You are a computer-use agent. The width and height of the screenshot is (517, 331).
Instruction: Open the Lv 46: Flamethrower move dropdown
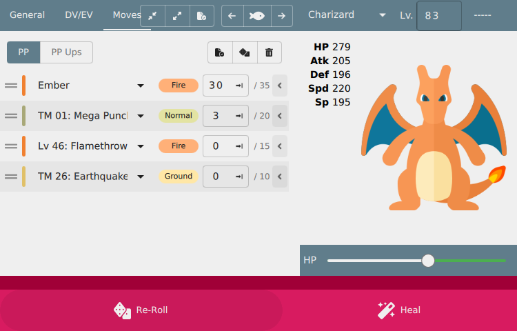coord(141,146)
